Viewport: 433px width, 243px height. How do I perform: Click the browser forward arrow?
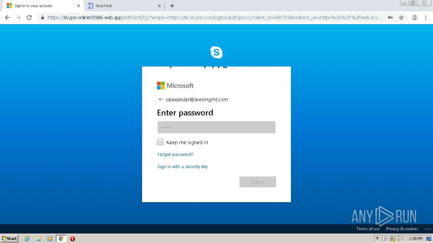[18, 18]
